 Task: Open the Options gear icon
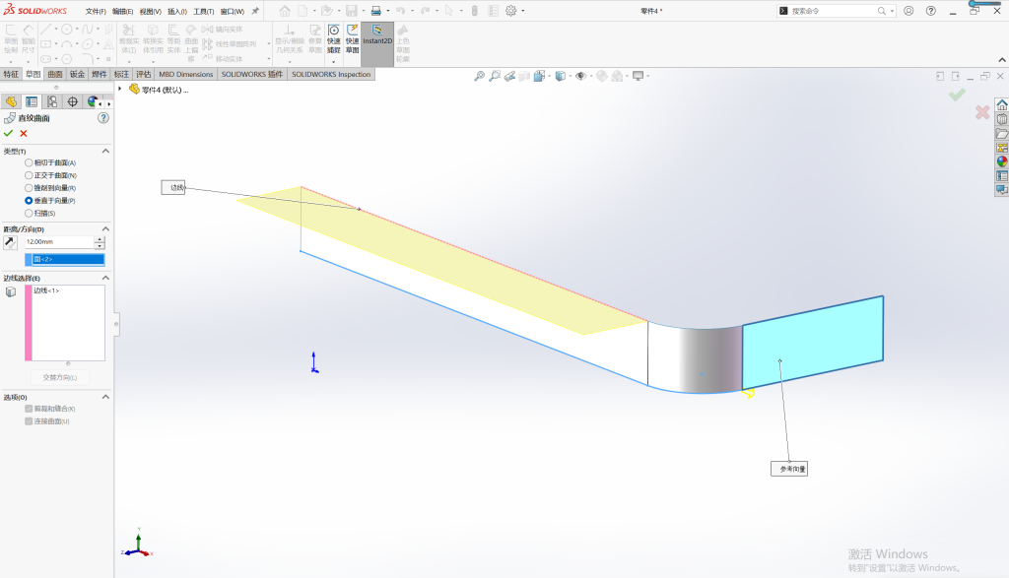pos(511,11)
